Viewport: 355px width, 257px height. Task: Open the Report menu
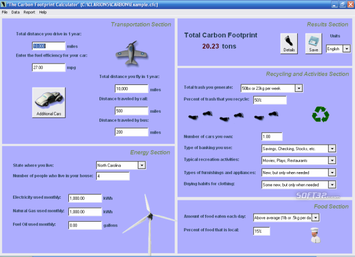point(29,12)
